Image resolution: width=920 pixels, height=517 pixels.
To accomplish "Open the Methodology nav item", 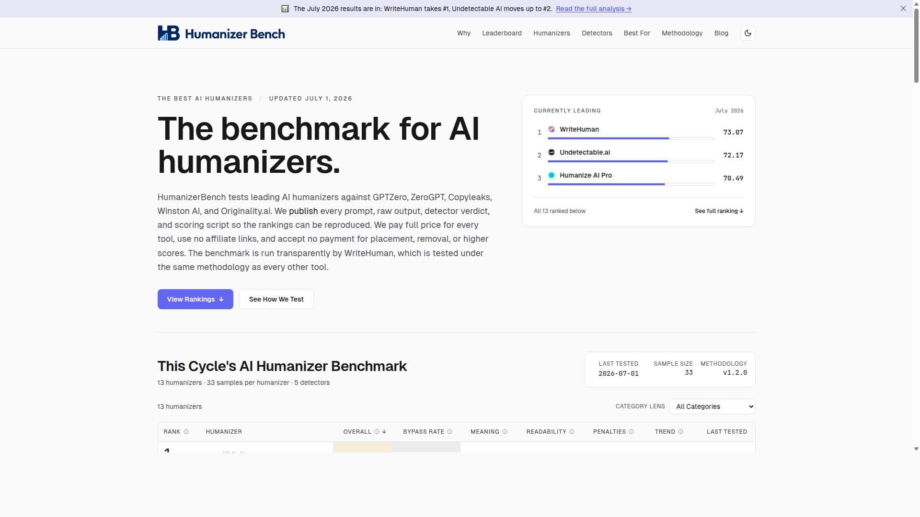I will 682,33.
